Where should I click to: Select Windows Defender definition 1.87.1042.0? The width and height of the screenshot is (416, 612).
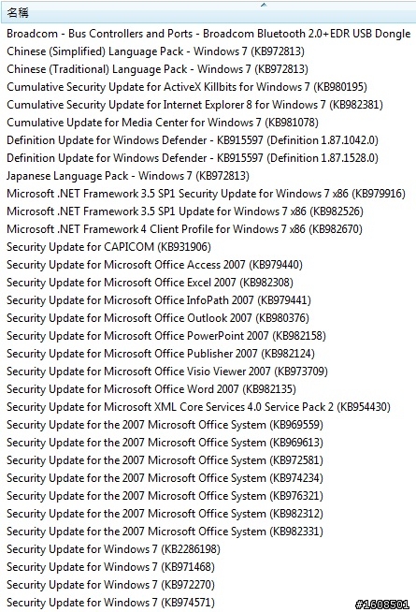193,140
